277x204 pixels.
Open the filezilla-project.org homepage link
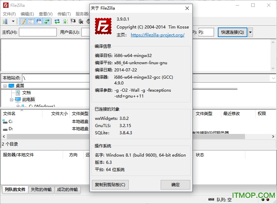(158, 35)
